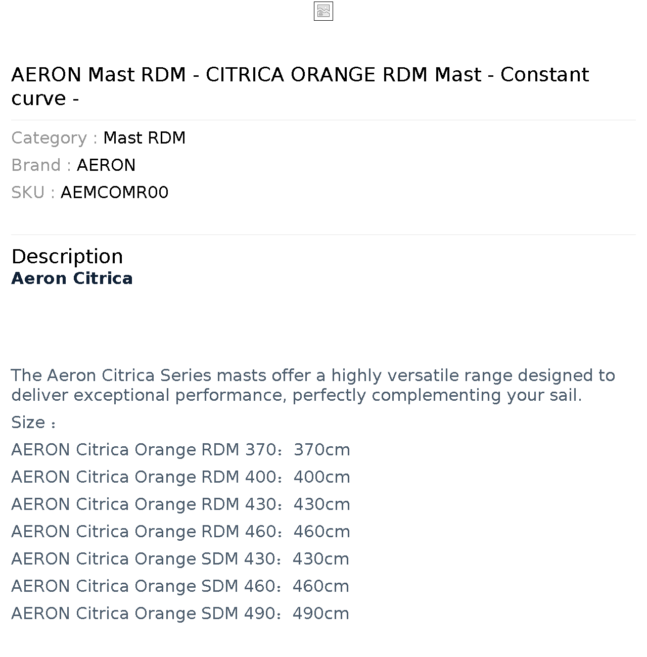The width and height of the screenshot is (647, 657).
Task: Click the product title AERON Mast RDM
Action: [300, 86]
